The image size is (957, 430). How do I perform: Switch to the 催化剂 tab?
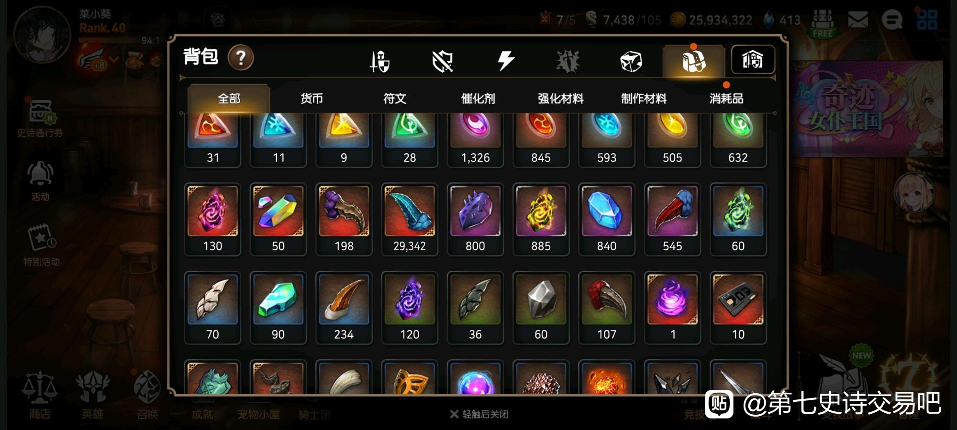[x=478, y=99]
